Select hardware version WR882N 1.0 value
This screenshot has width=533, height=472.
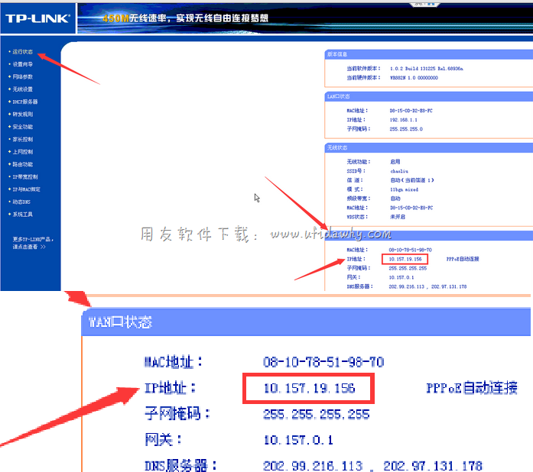coord(414,78)
